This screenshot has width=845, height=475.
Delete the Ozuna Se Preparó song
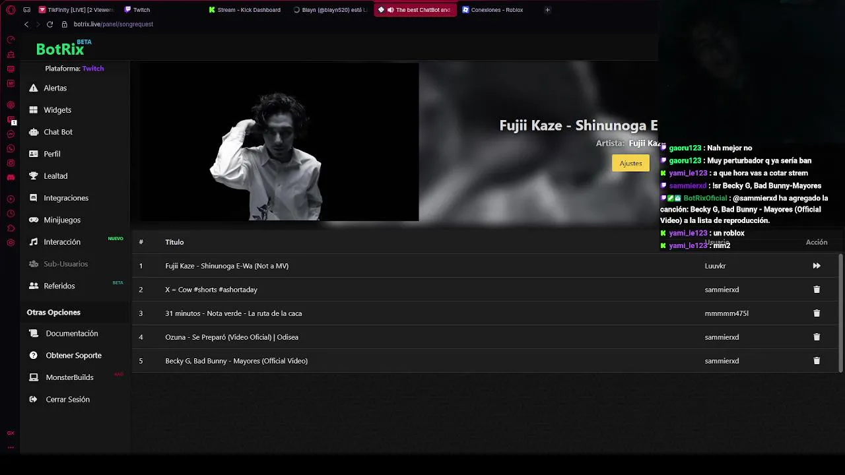tap(817, 337)
